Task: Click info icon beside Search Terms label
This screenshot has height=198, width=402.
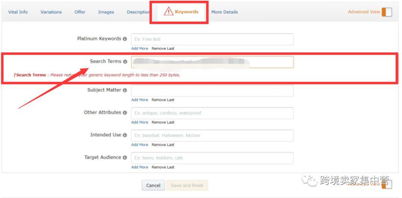Action: (125, 61)
